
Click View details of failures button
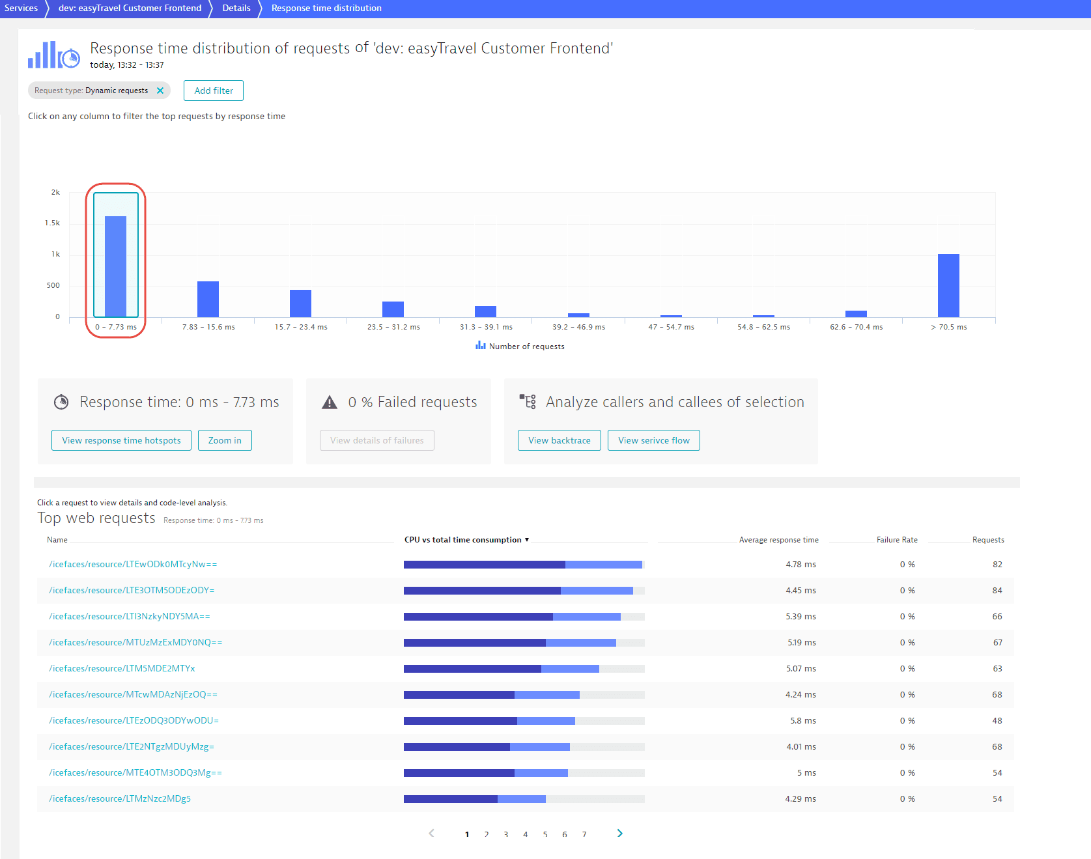pos(377,440)
